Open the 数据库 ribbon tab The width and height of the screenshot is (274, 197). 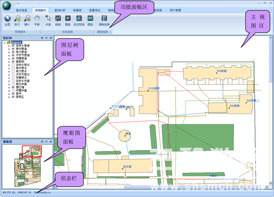[77, 10]
